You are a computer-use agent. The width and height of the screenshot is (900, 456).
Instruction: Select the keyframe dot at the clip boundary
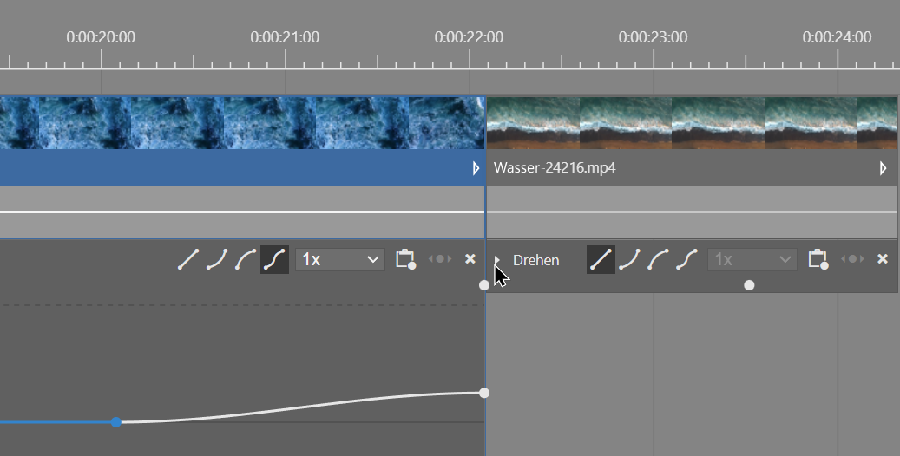(x=484, y=285)
